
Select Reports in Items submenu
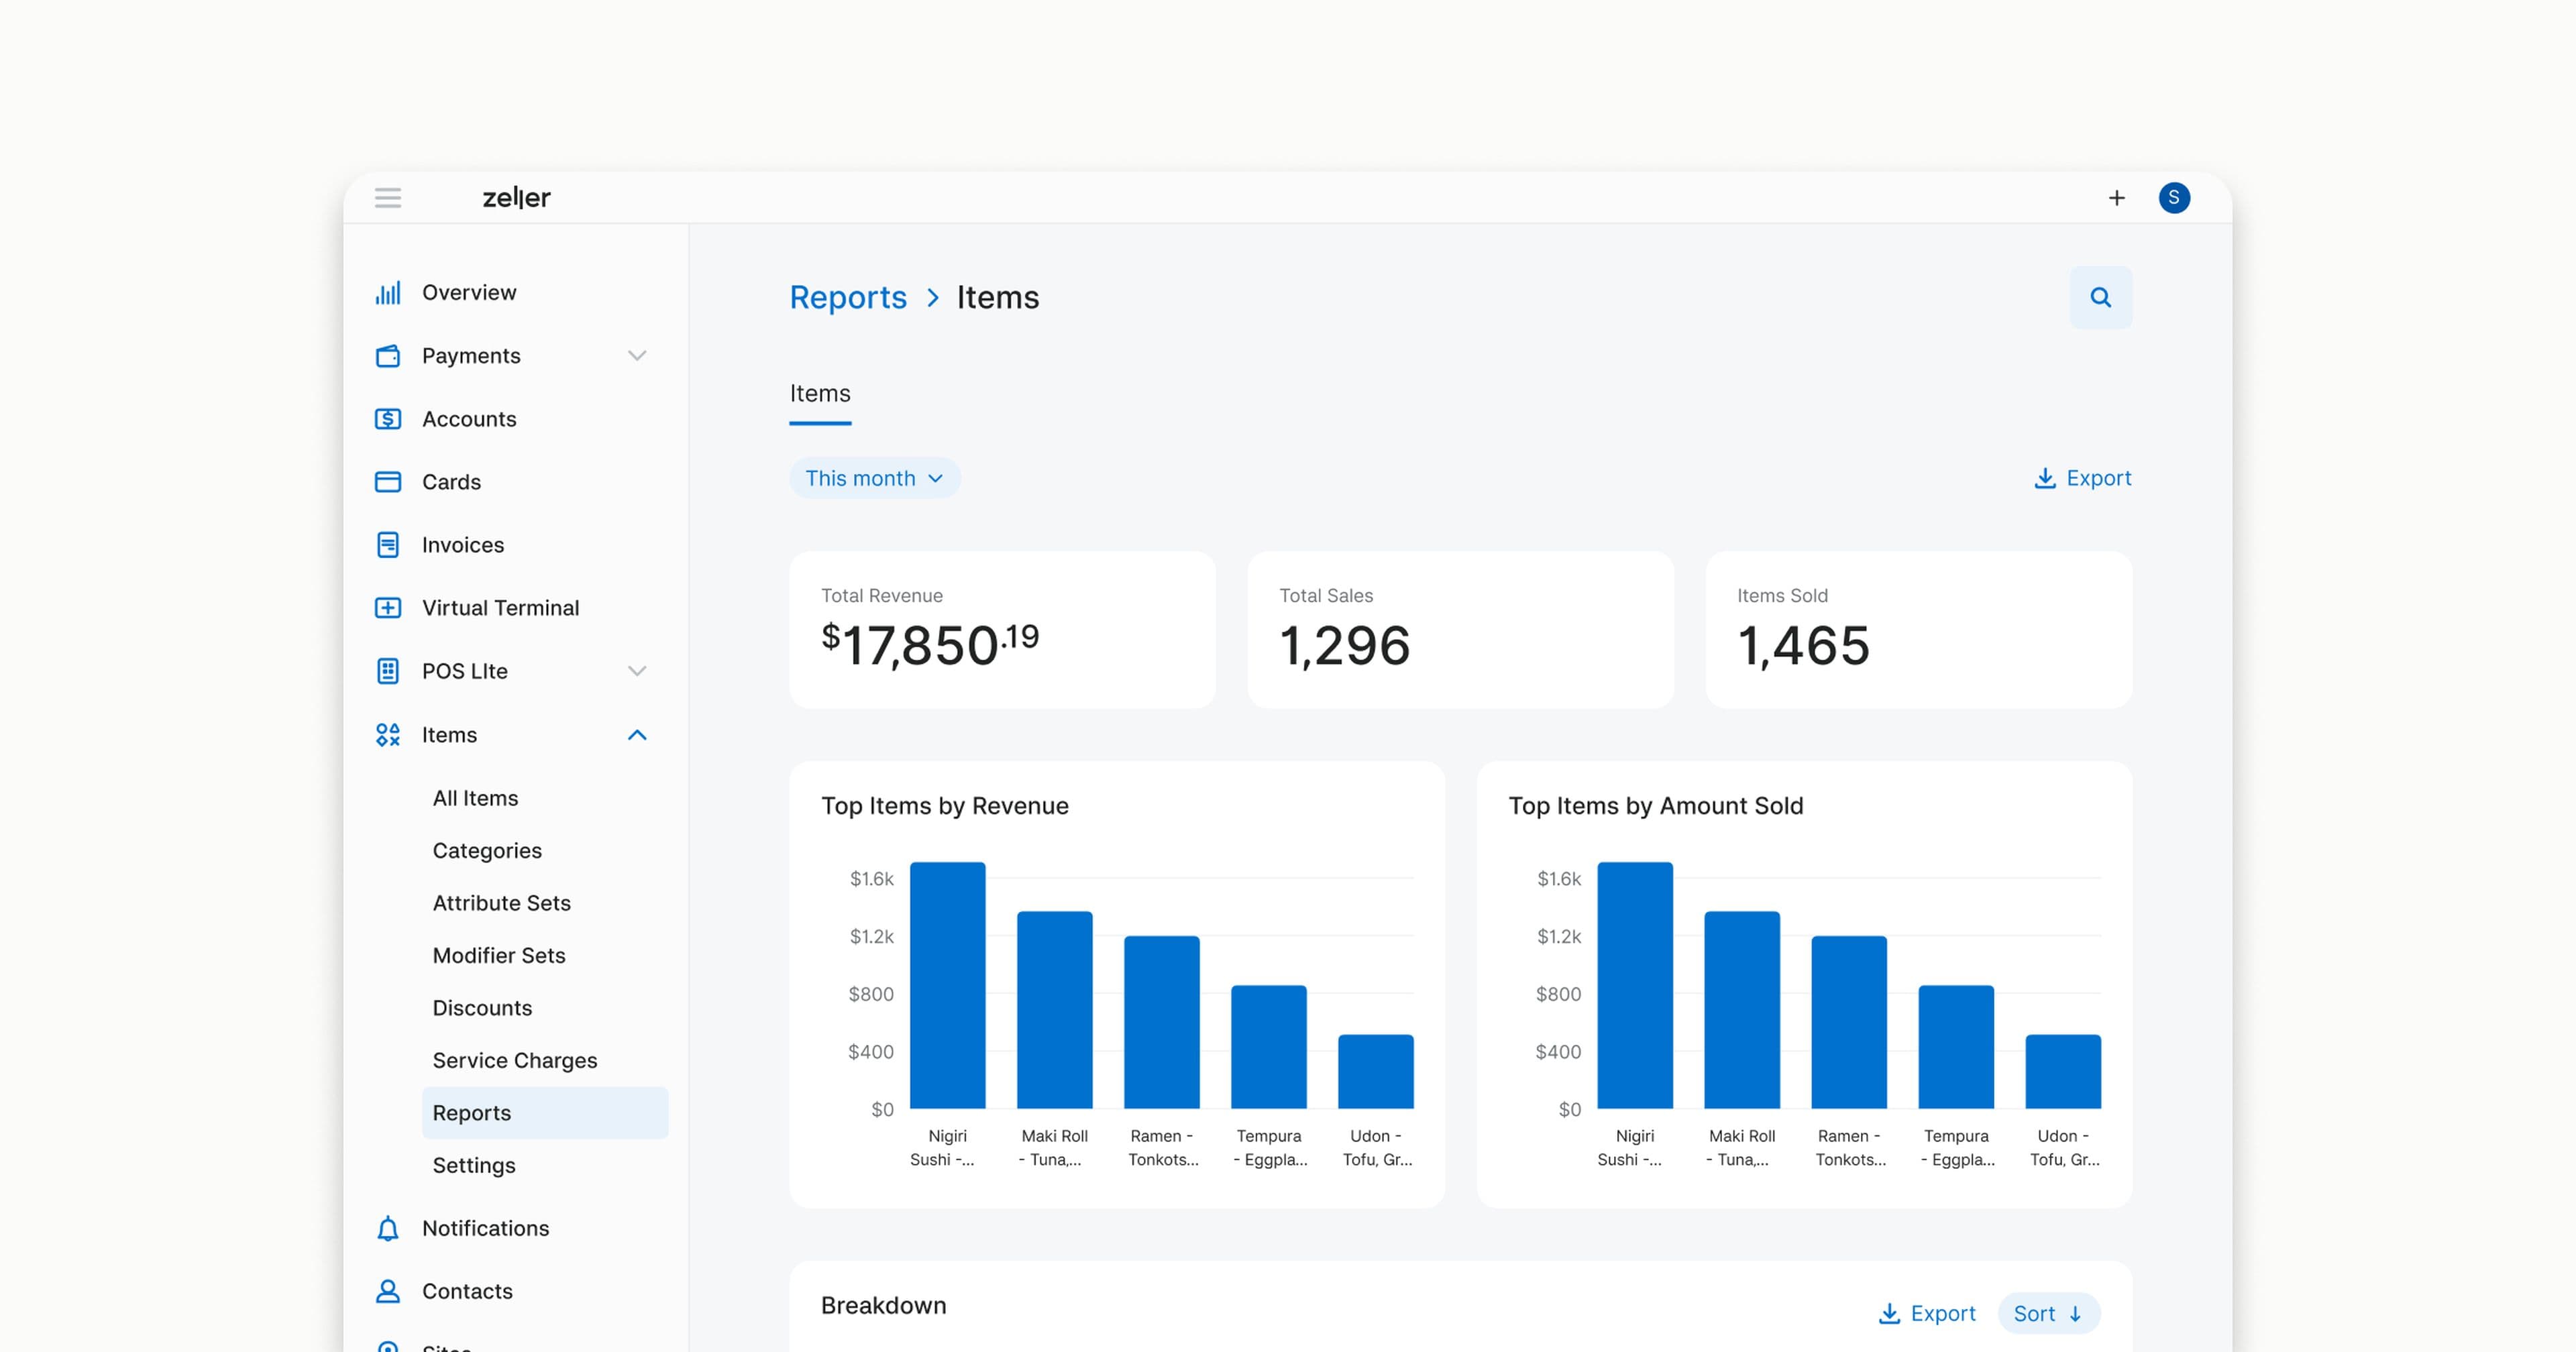tap(545, 1113)
